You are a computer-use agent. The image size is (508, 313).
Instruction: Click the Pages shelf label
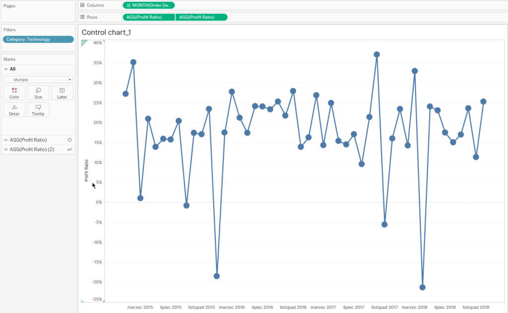(x=9, y=6)
